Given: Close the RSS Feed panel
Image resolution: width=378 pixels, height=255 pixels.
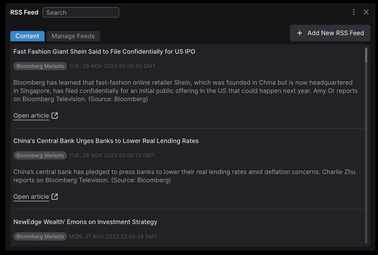Looking at the screenshot, I should 366,12.
